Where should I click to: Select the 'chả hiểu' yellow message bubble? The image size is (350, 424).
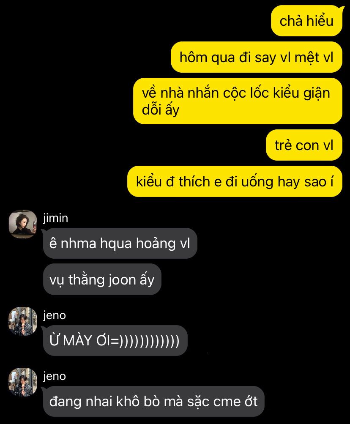tap(307, 22)
